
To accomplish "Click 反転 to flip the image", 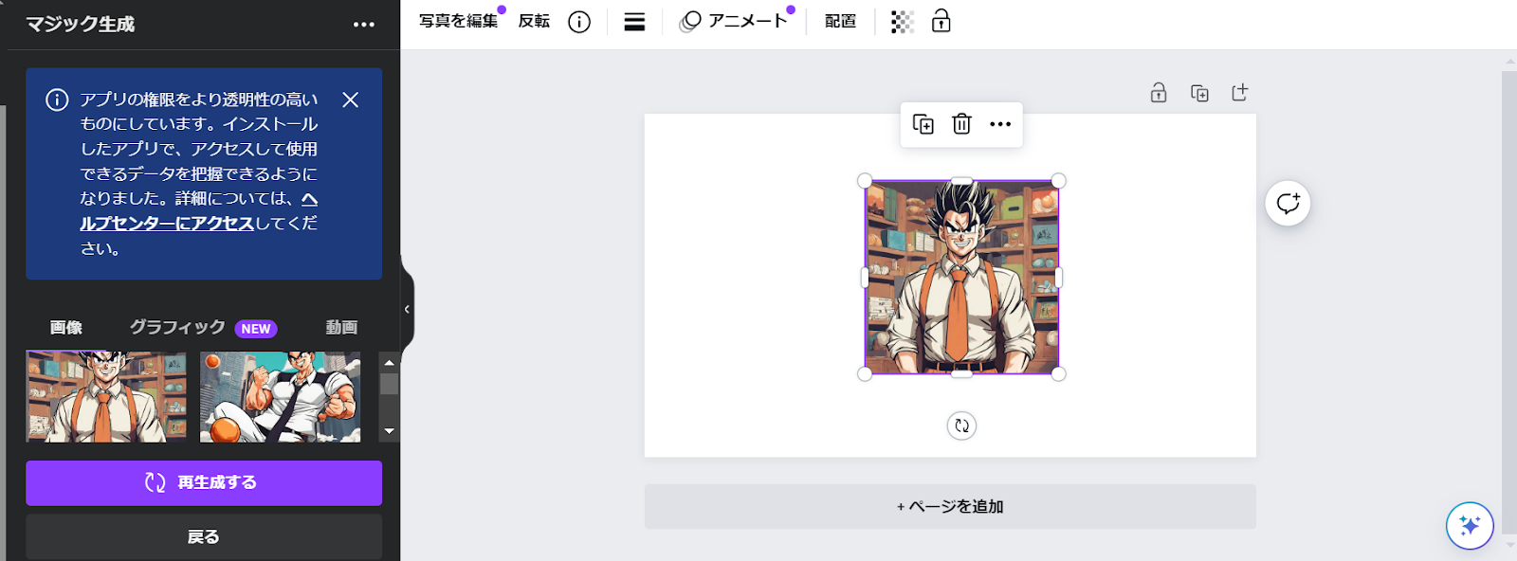I will tap(534, 21).
